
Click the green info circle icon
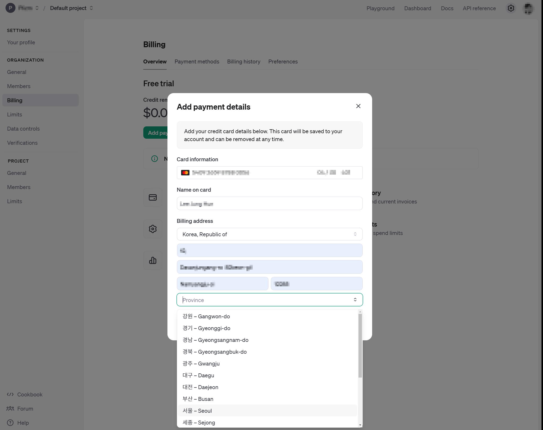[155, 159]
